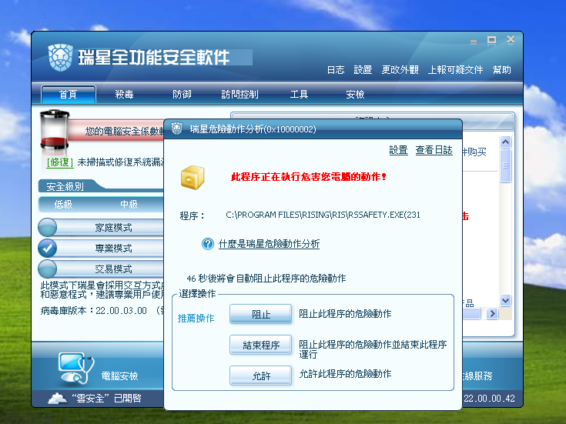The height and width of the screenshot is (424, 566).
Task: Click the shield icon in dialog title bar
Action: (176, 129)
